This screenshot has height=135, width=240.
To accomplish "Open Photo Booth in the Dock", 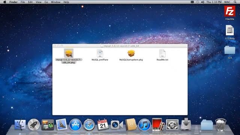I will point(158,124).
